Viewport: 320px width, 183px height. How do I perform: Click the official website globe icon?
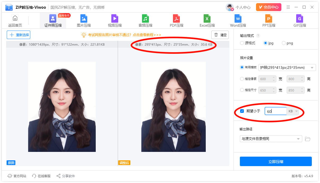click(x=10, y=176)
